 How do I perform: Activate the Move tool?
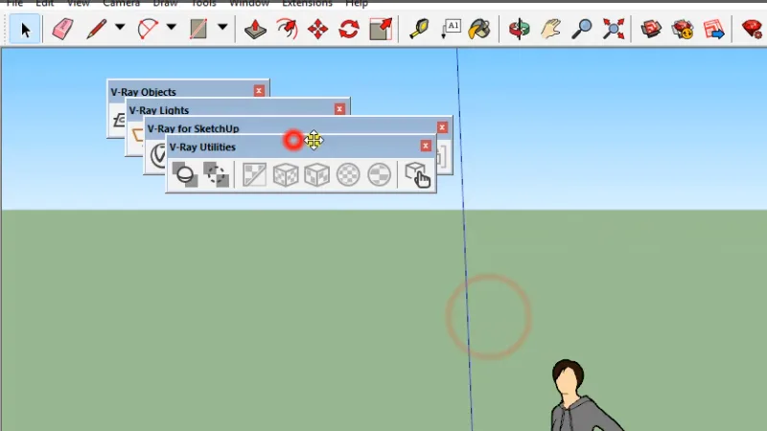(317, 30)
